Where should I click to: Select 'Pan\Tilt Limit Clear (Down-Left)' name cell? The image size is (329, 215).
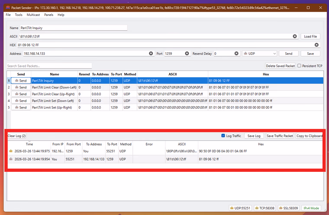pos(55,87)
